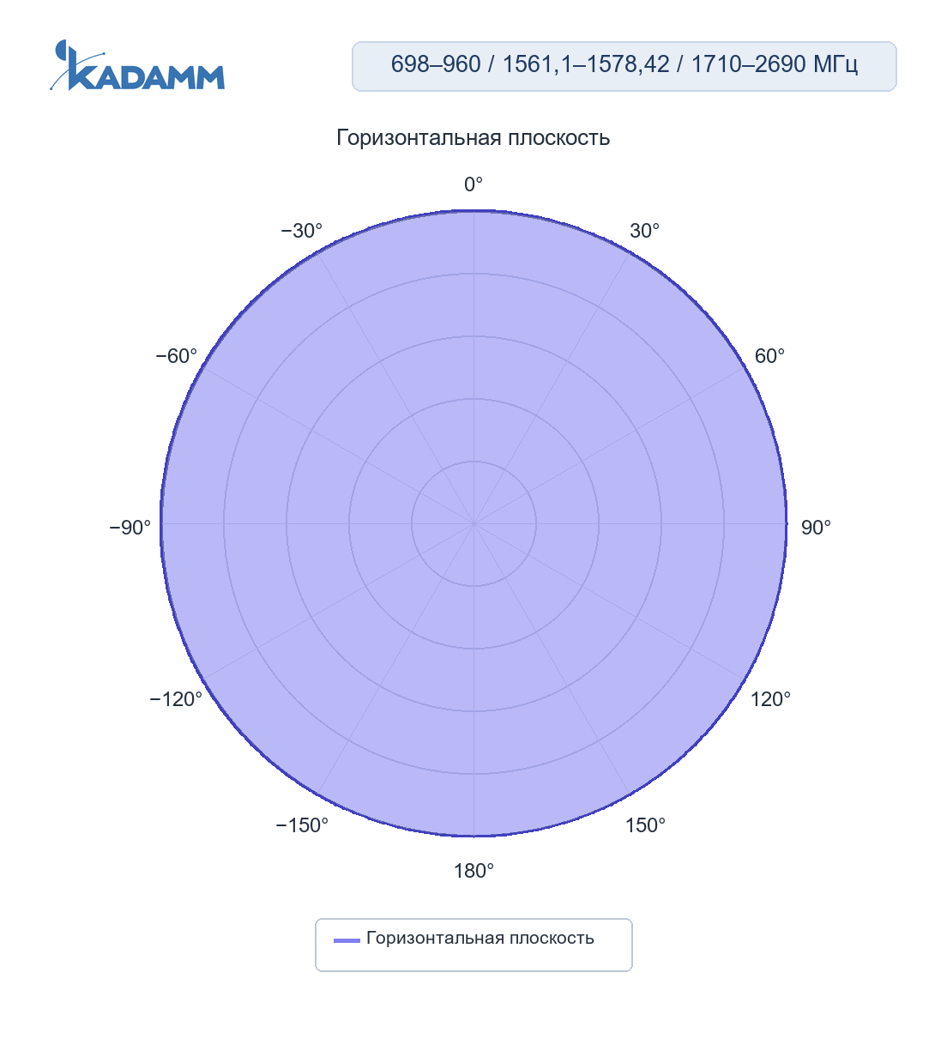Click the center of the polar chart
Screen dimensions: 947x1039
pyautogui.click(x=473, y=523)
